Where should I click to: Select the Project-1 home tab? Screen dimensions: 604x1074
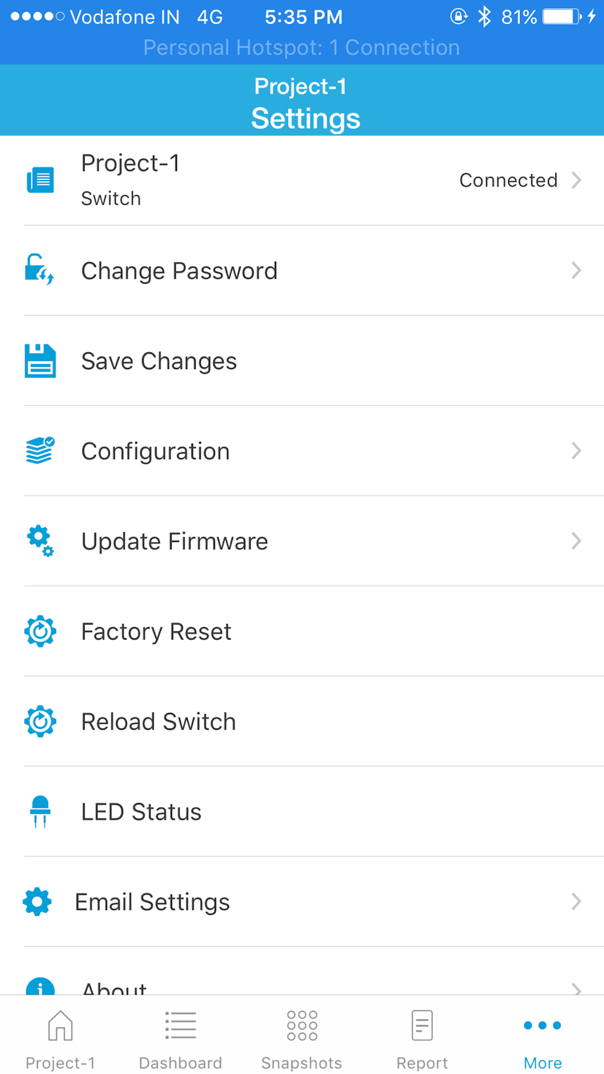(60, 1039)
